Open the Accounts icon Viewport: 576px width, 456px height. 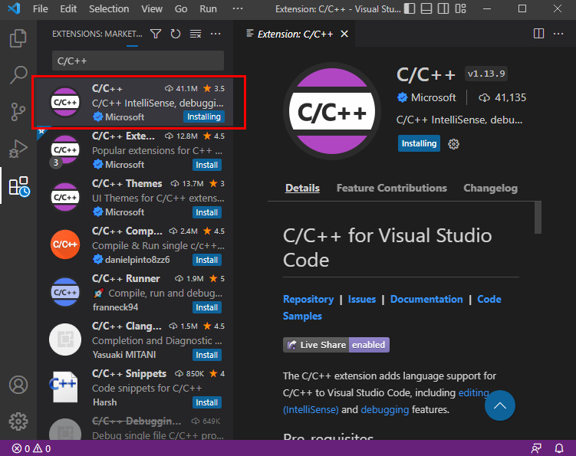[18, 384]
